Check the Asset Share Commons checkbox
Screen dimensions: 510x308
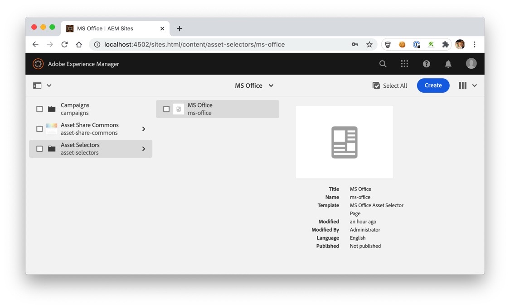click(39, 129)
